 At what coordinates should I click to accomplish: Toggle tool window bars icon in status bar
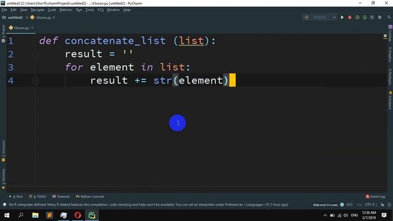(x=4, y=204)
